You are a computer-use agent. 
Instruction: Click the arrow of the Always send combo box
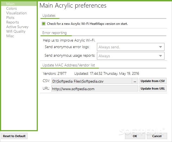click(160, 47)
